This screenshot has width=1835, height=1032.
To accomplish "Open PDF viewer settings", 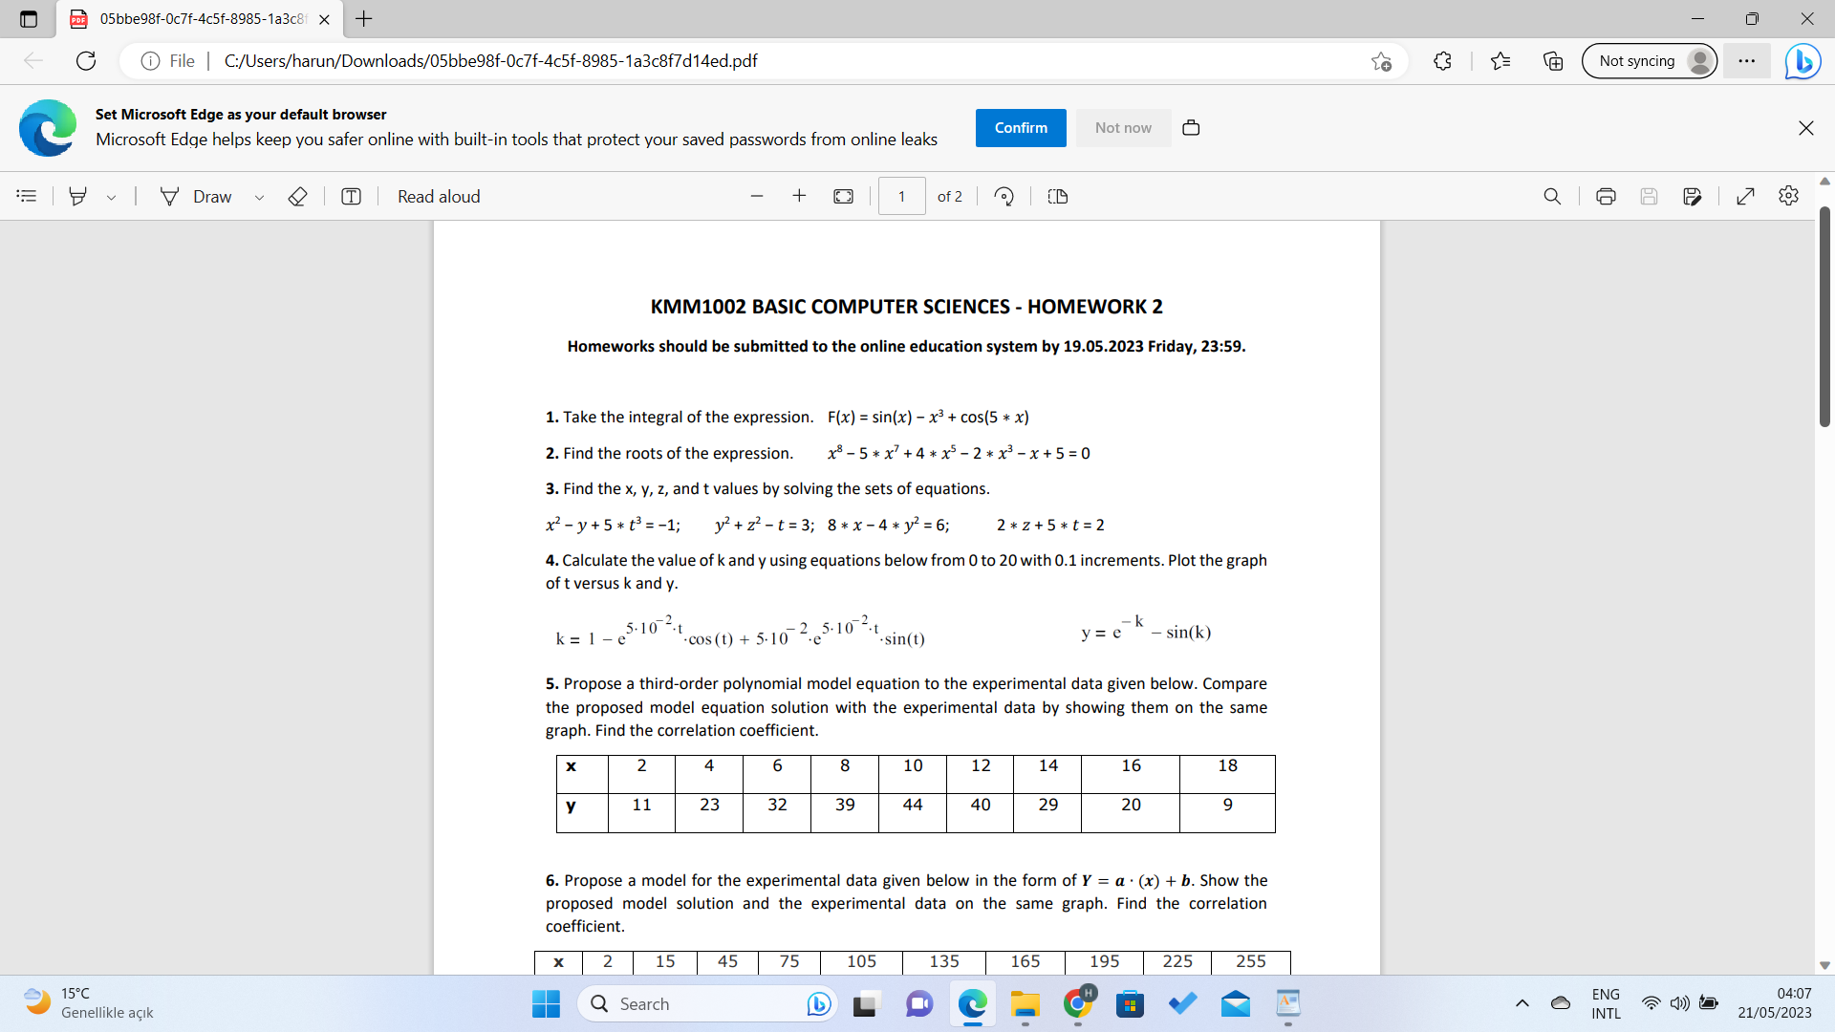I will (1789, 196).
